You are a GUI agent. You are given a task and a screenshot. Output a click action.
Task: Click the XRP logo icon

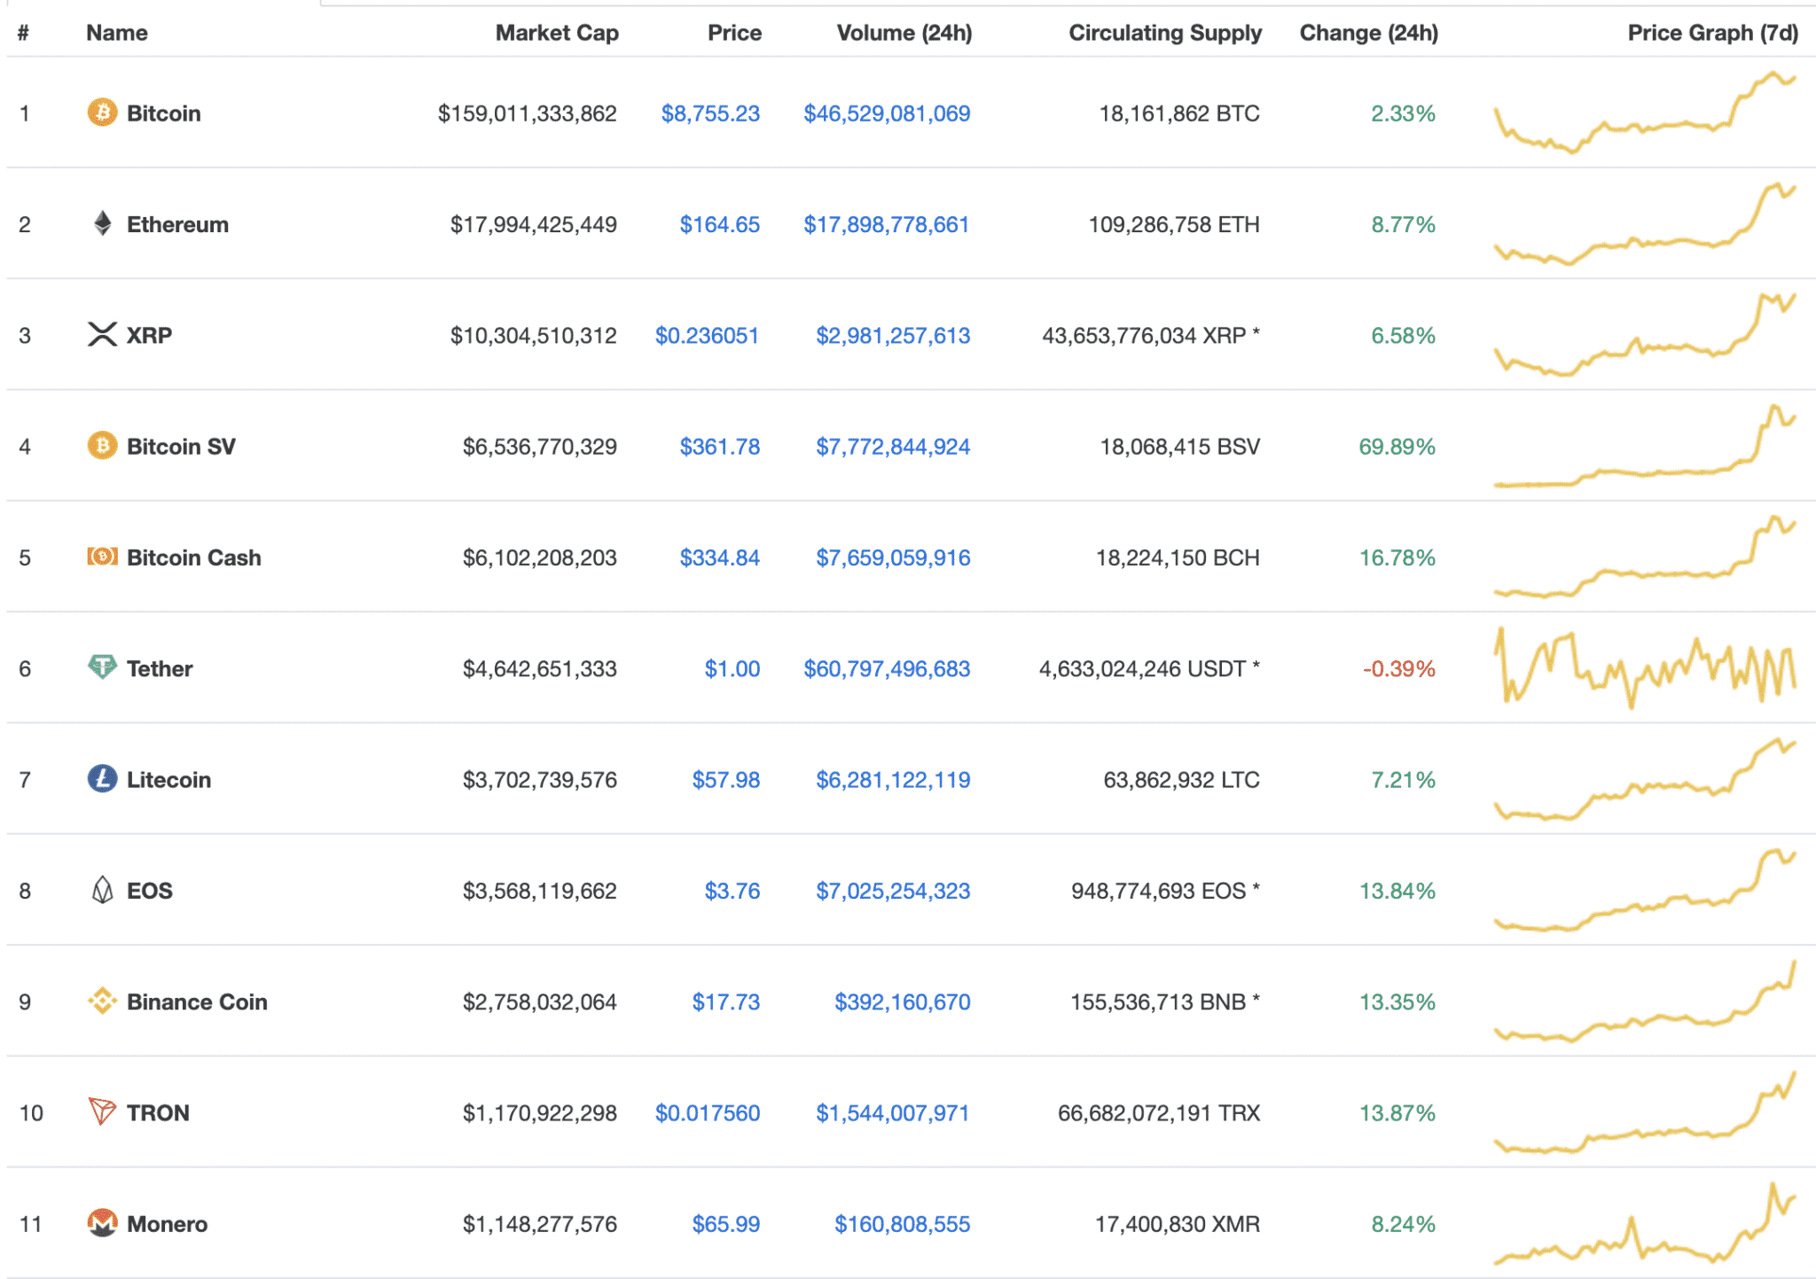coord(102,334)
